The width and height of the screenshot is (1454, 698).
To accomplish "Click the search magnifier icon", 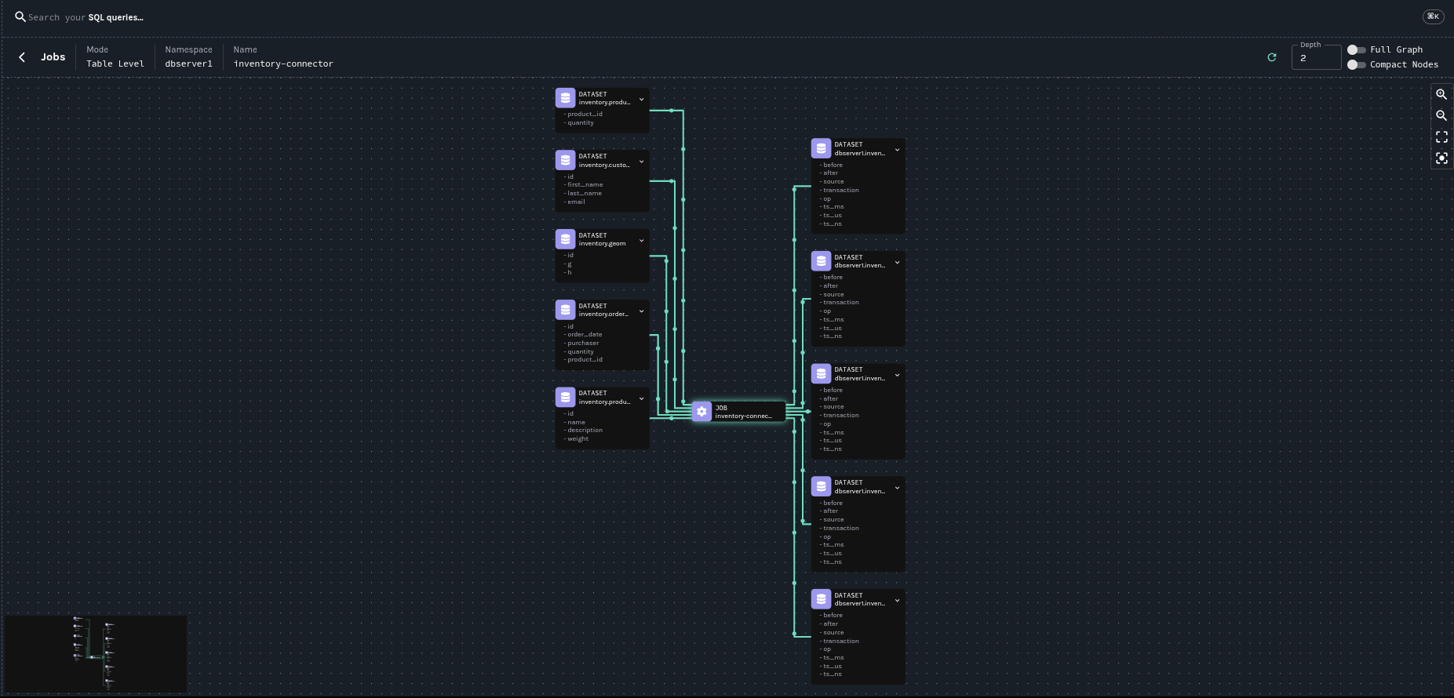I will point(20,16).
